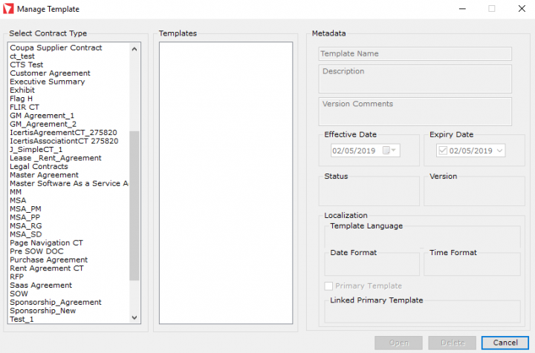Toggle the Expiry Date checkbox

[442, 151]
